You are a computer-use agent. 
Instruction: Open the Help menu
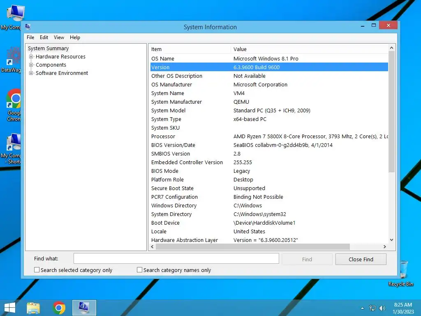click(x=75, y=37)
